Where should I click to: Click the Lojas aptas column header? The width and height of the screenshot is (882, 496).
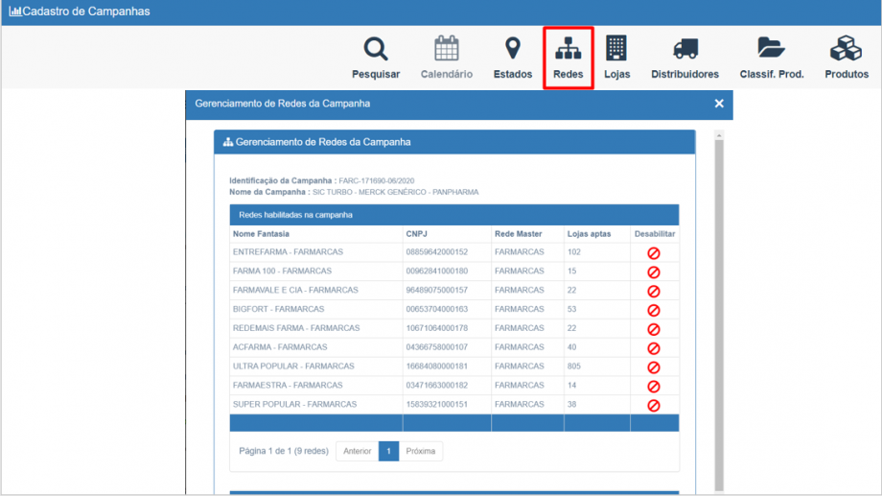click(587, 234)
